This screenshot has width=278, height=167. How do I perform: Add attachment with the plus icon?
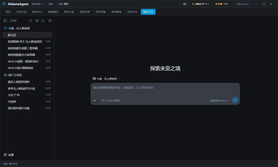tap(95, 100)
